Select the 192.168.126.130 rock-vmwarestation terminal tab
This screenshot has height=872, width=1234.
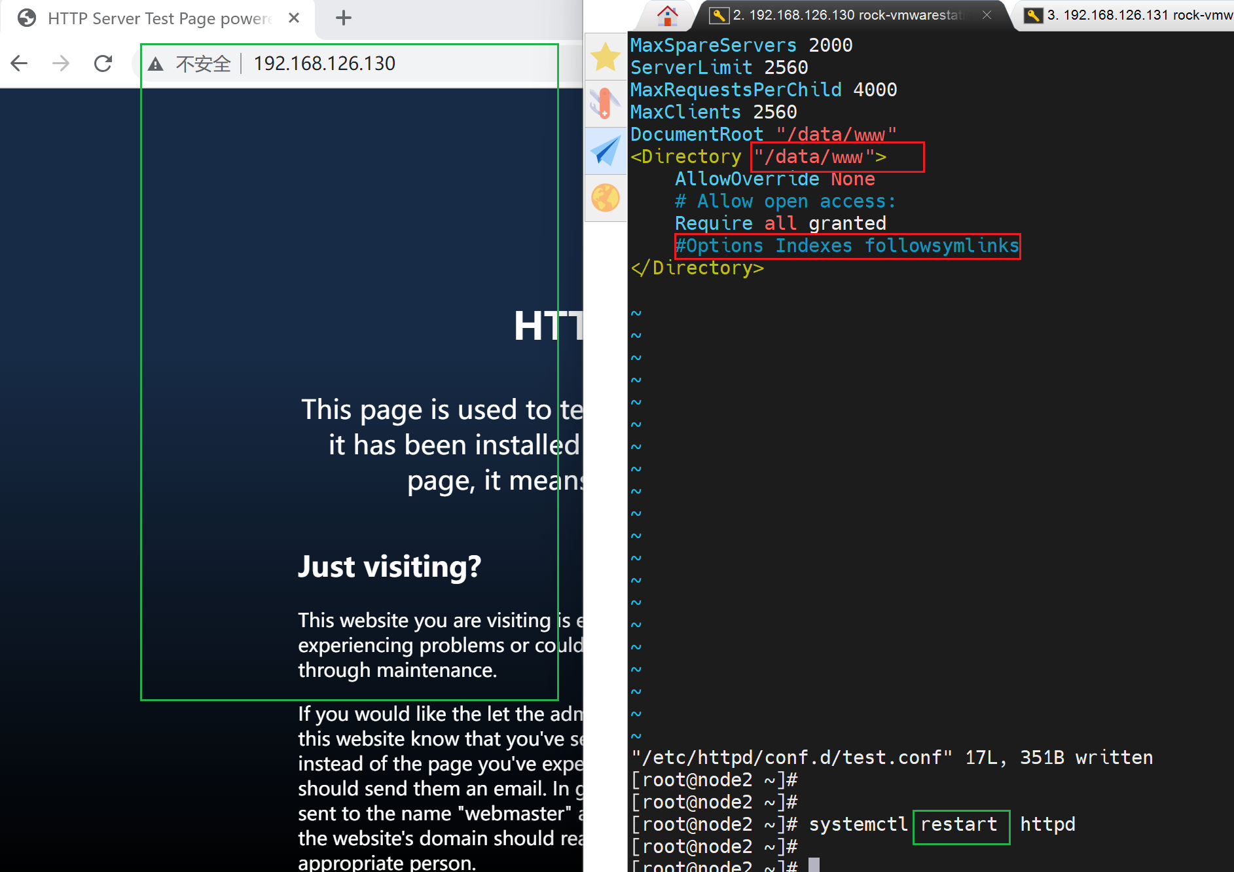(844, 15)
